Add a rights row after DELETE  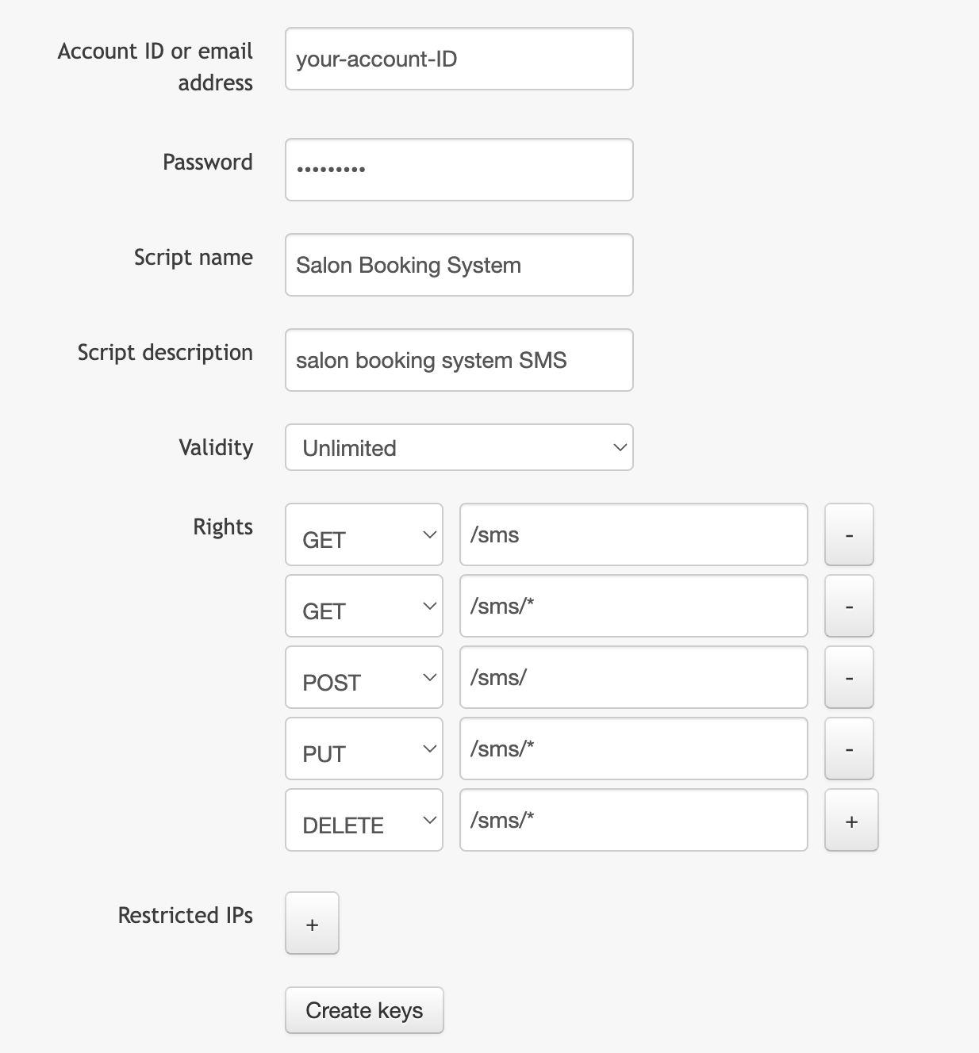click(851, 820)
